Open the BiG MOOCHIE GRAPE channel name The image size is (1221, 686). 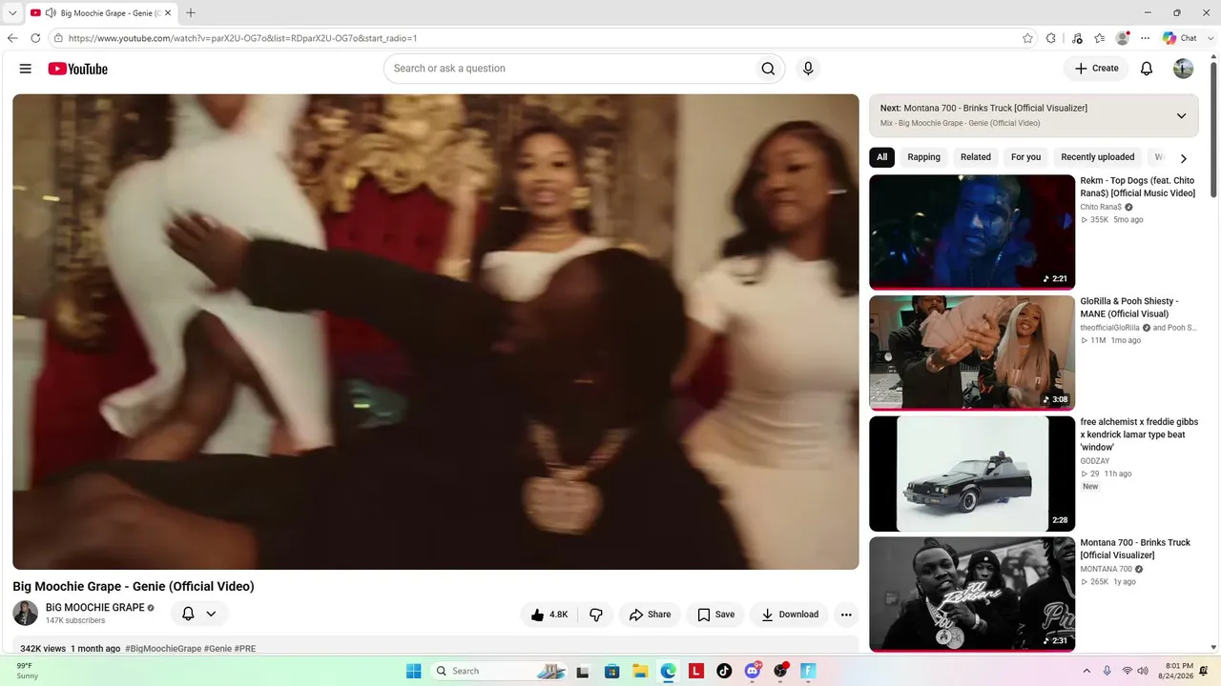[95, 608]
